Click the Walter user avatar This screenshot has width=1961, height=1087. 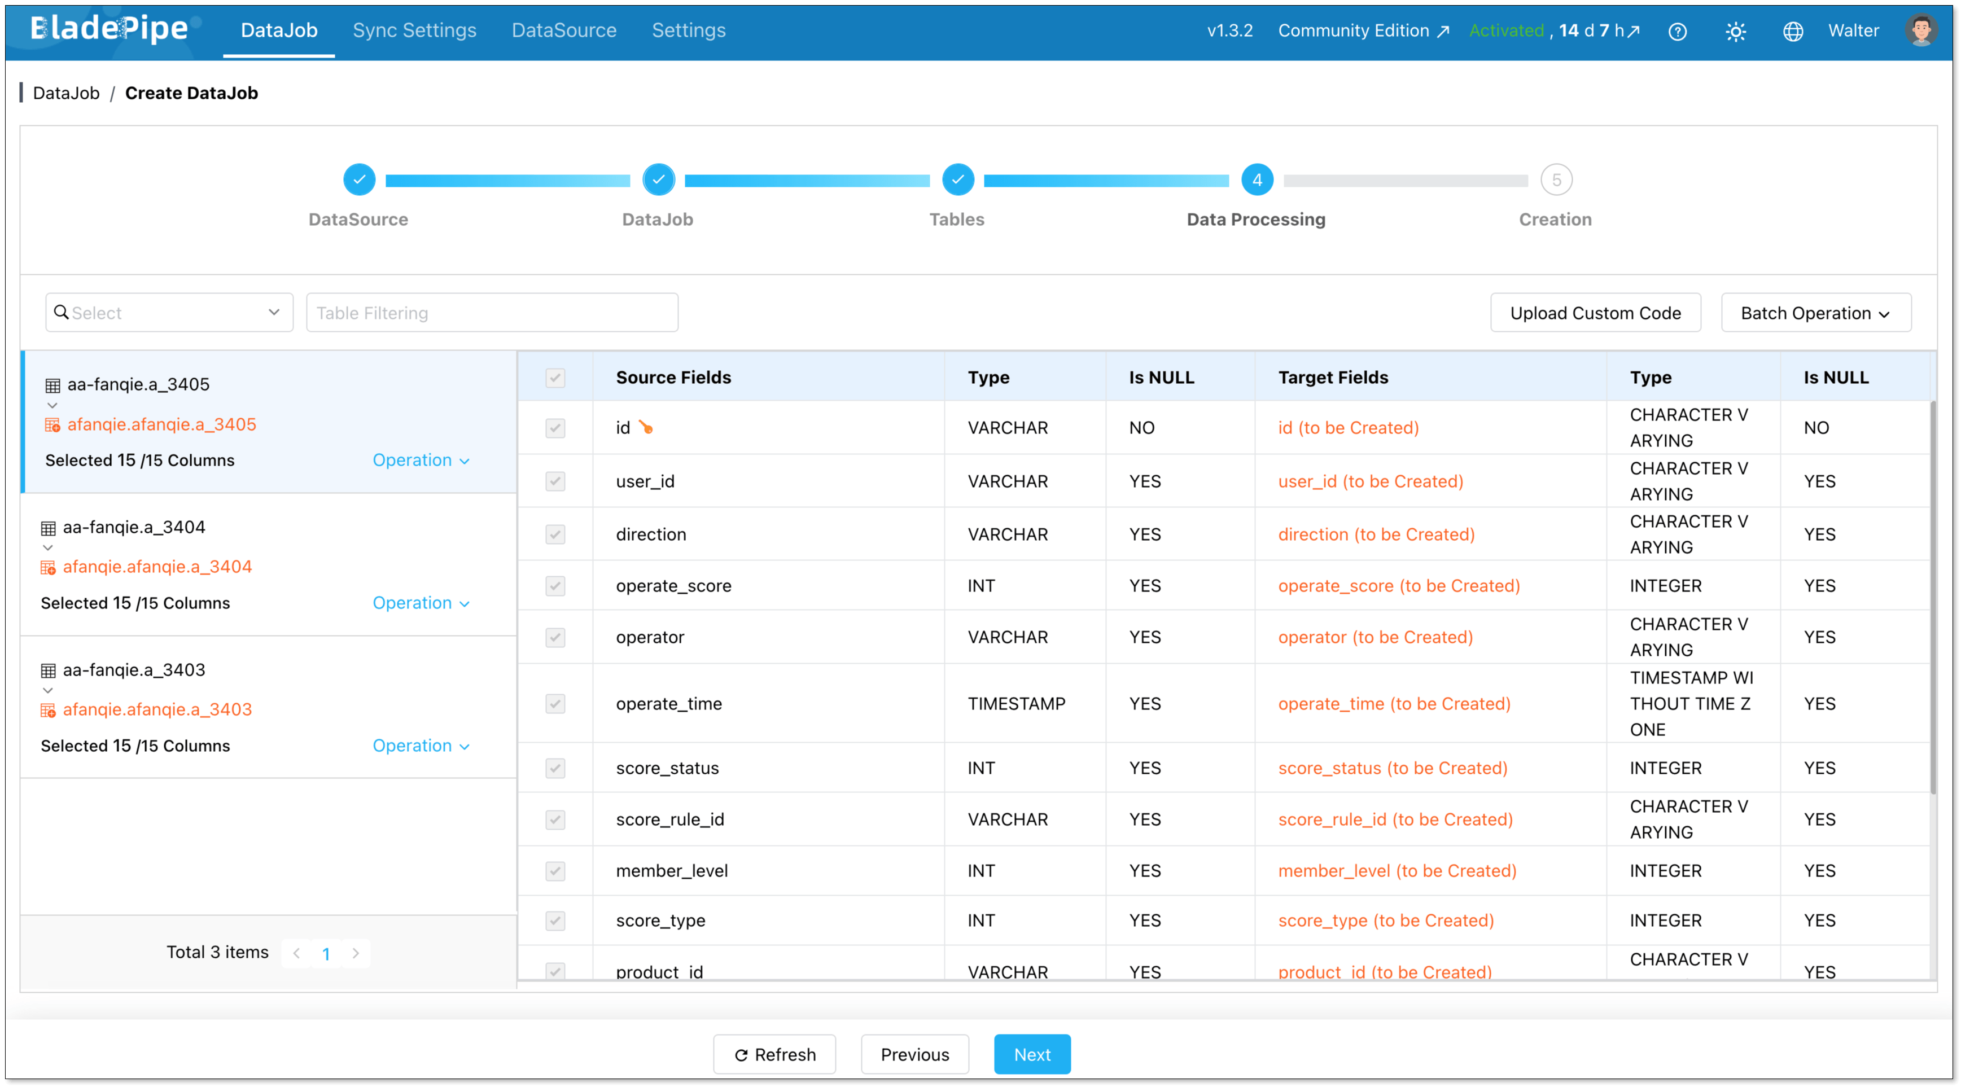[x=1921, y=30]
